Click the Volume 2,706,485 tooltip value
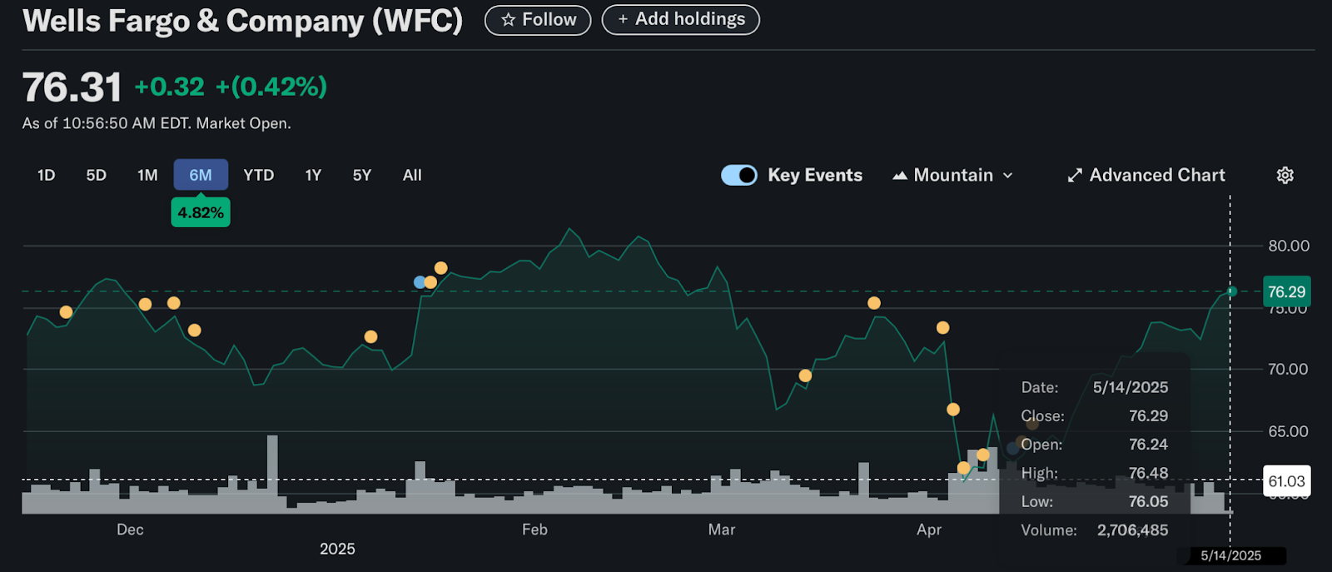1332x572 pixels. click(1132, 530)
